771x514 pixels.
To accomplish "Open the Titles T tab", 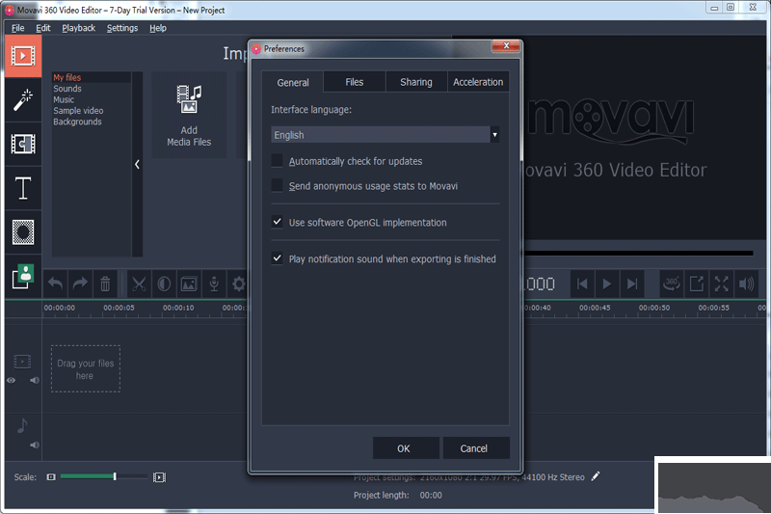I will click(23, 188).
